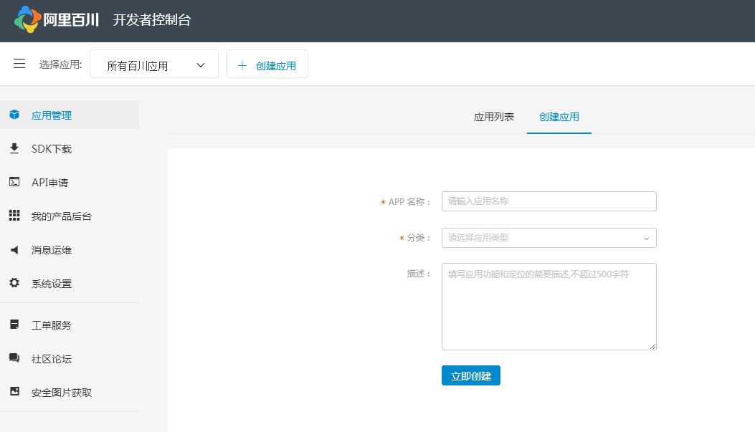755x432 pixels.
Task: Expand the 分类 application type dropdown
Action: 549,238
